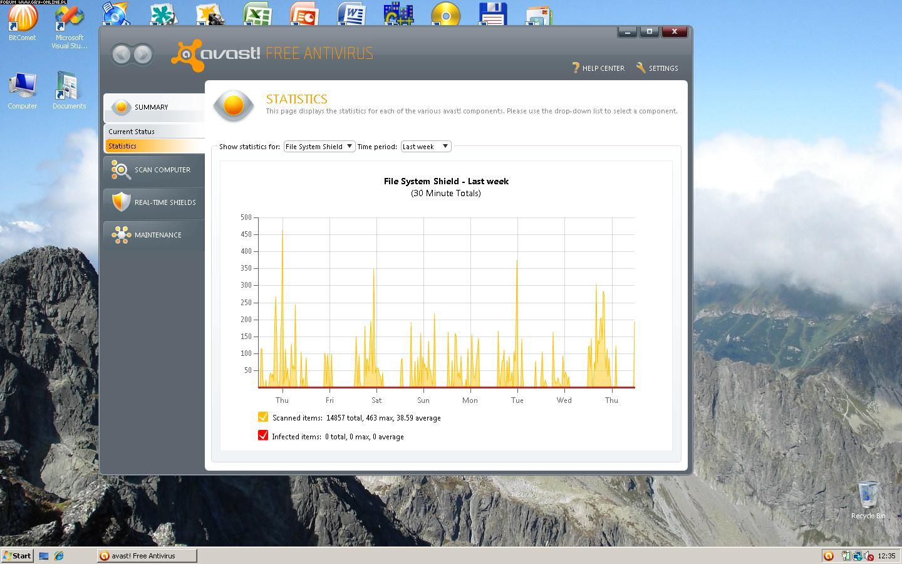Go forward with the right navigation arrow

143,55
